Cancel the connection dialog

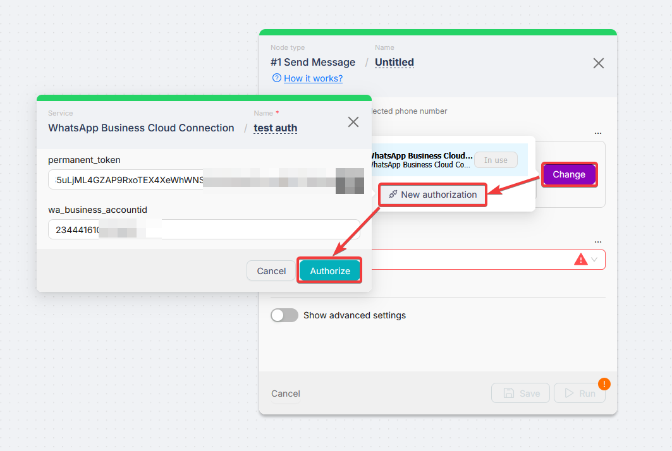(271, 270)
